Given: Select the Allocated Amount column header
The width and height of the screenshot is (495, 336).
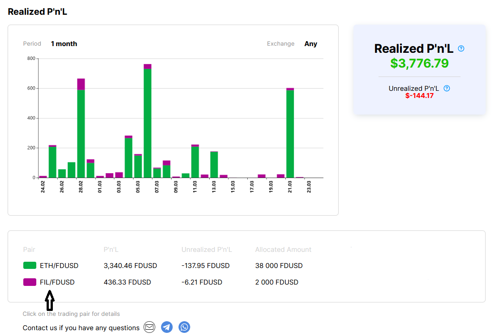Looking at the screenshot, I should pos(283,250).
